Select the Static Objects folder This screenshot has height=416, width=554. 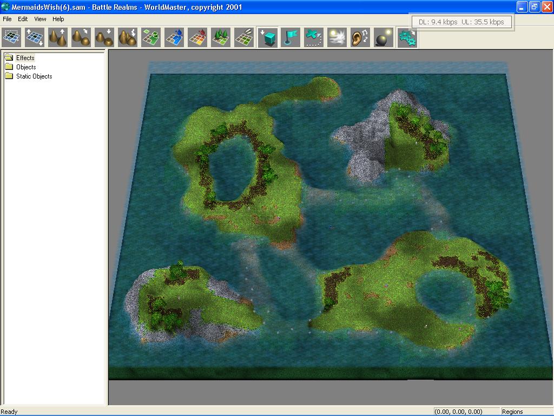(34, 76)
